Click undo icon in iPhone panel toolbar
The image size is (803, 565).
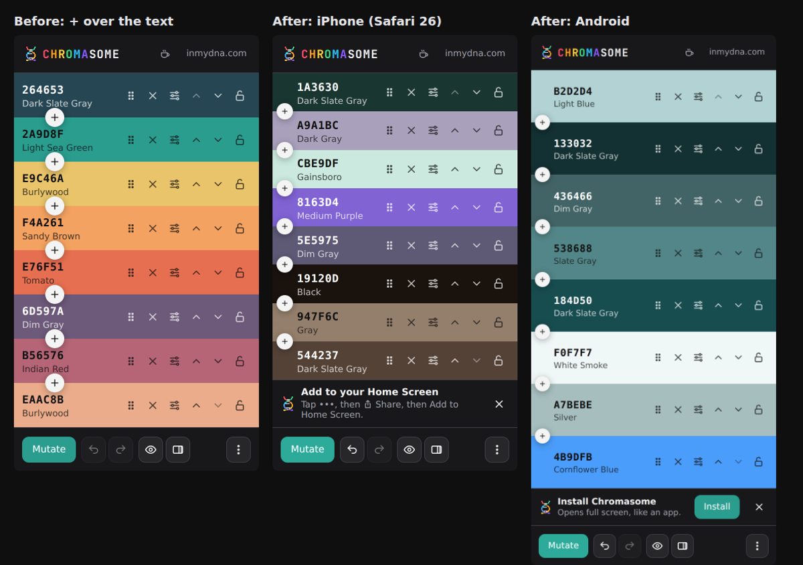tap(352, 450)
